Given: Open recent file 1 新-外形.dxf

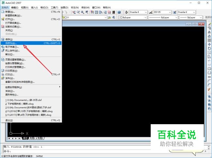Looking at the screenshot, I should [x=31, y=100].
